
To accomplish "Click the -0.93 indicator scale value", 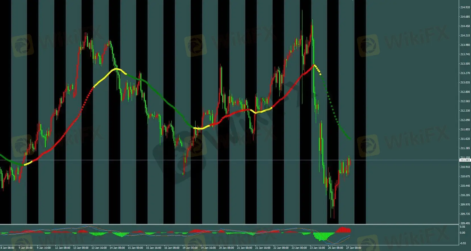I will [x=463, y=243].
